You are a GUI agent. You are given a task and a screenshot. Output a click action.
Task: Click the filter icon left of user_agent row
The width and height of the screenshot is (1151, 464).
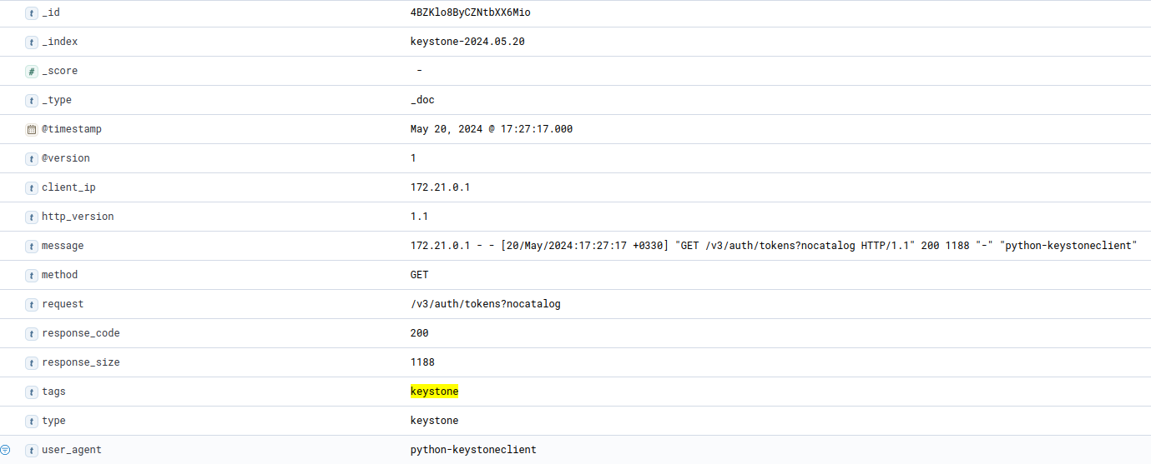click(6, 450)
